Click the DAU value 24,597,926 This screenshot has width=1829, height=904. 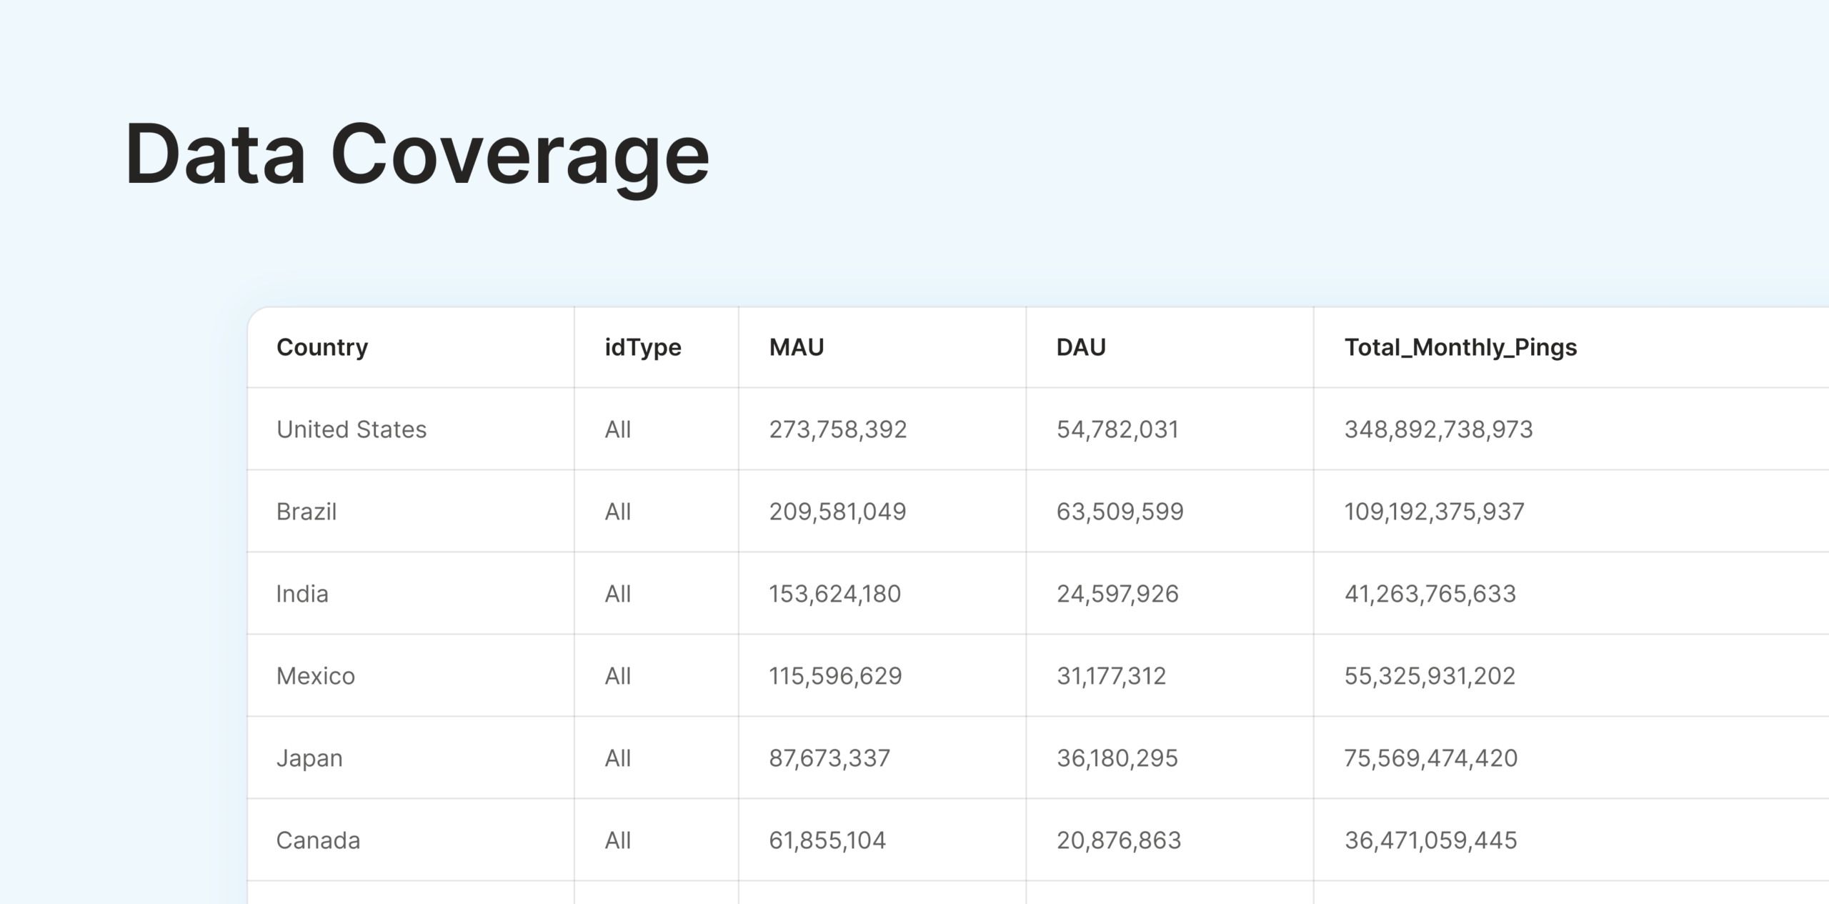[1117, 594]
